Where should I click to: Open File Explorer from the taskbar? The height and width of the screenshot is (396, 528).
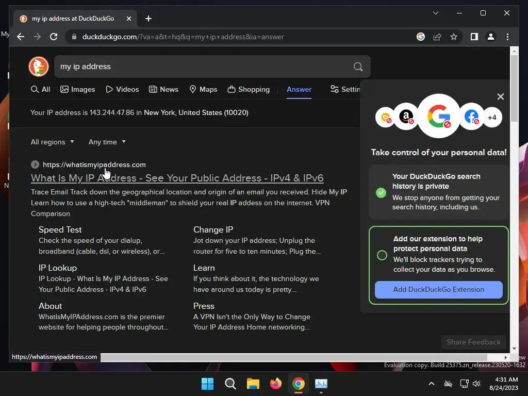(253, 384)
